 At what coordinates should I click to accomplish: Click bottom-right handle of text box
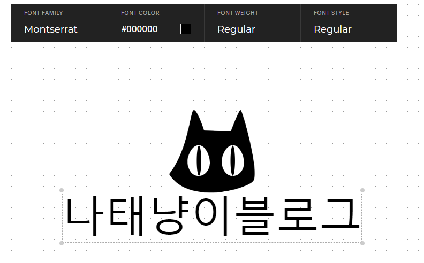click(362, 243)
